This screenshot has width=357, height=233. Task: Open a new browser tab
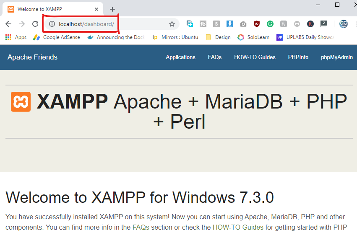(x=112, y=9)
